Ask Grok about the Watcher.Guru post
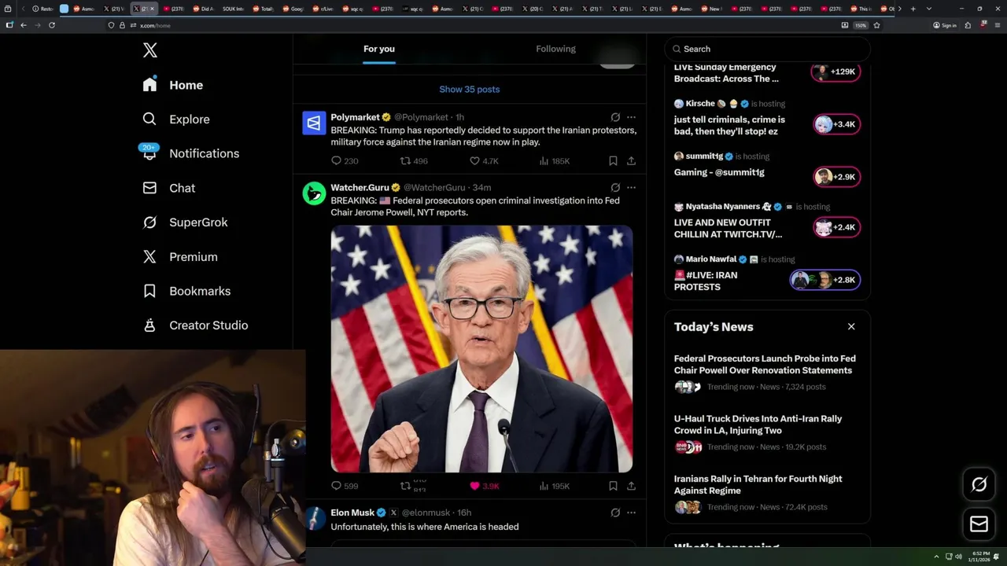 pos(615,188)
